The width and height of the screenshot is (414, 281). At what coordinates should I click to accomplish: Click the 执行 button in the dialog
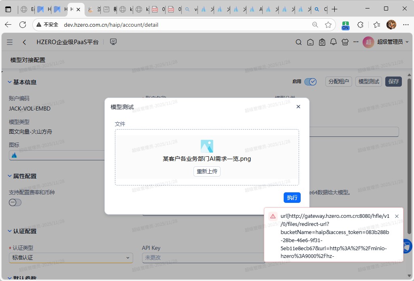292,198
